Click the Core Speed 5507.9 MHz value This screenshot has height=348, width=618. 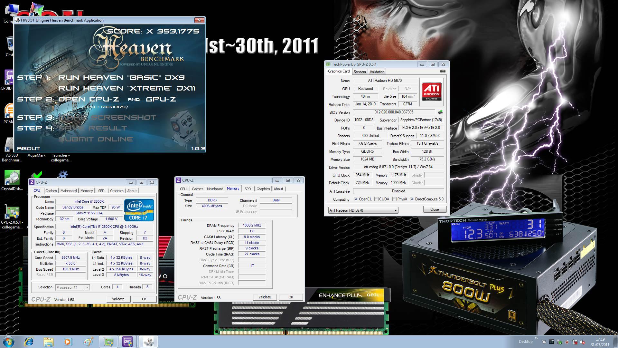[x=70, y=257]
